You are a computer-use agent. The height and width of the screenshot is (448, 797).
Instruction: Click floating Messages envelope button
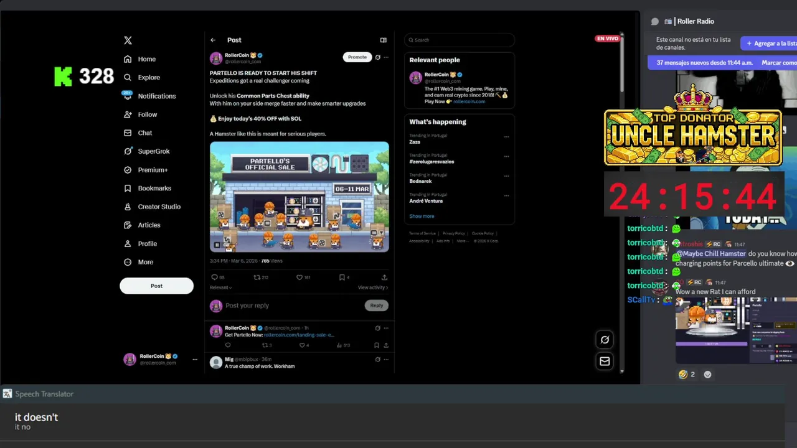(x=605, y=361)
